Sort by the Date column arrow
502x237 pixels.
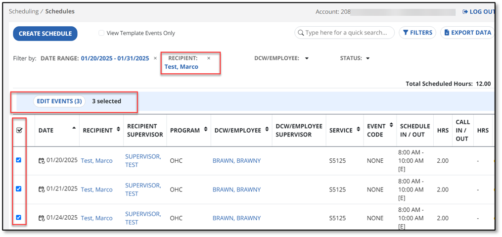click(74, 128)
